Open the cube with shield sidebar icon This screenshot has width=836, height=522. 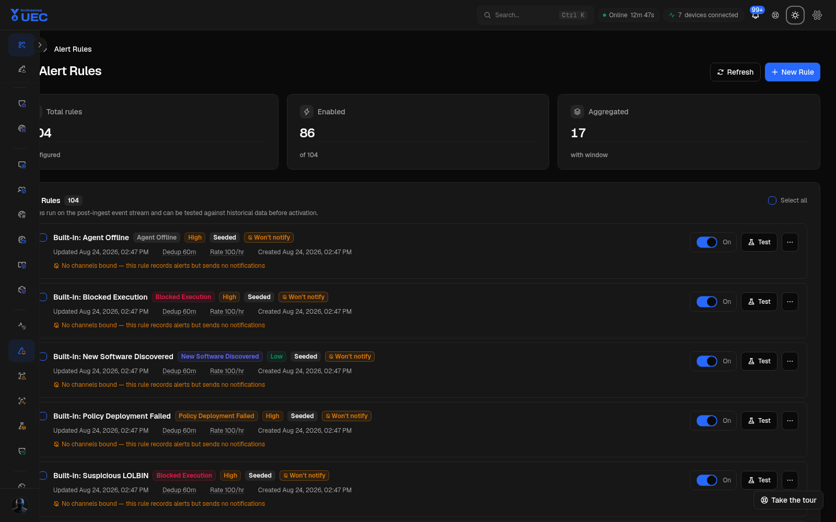pos(21,290)
